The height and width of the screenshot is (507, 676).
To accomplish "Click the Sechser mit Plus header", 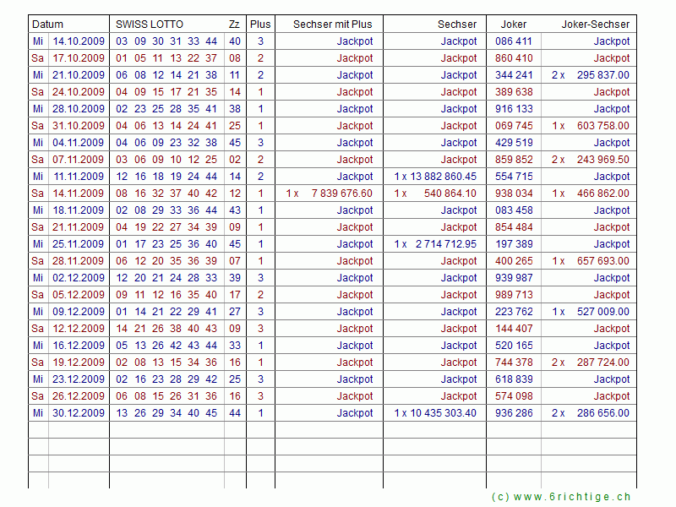I will tap(332, 25).
